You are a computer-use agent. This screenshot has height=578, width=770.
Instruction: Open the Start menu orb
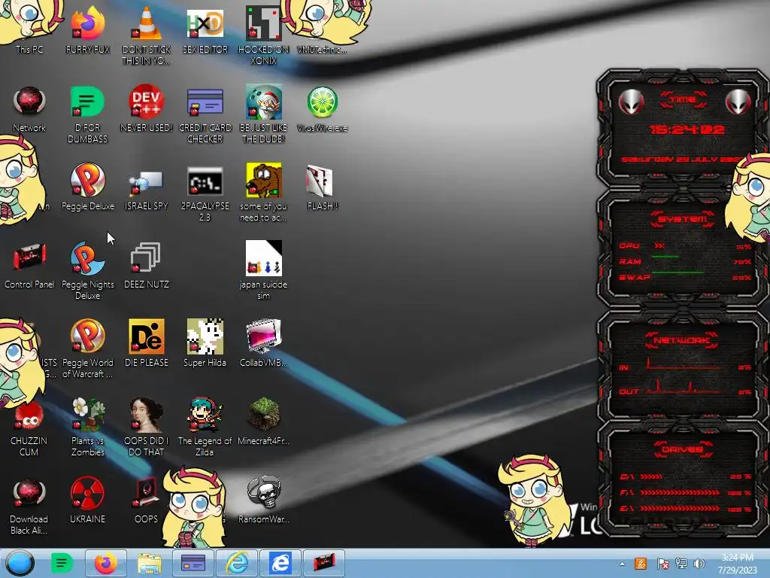coord(20,563)
